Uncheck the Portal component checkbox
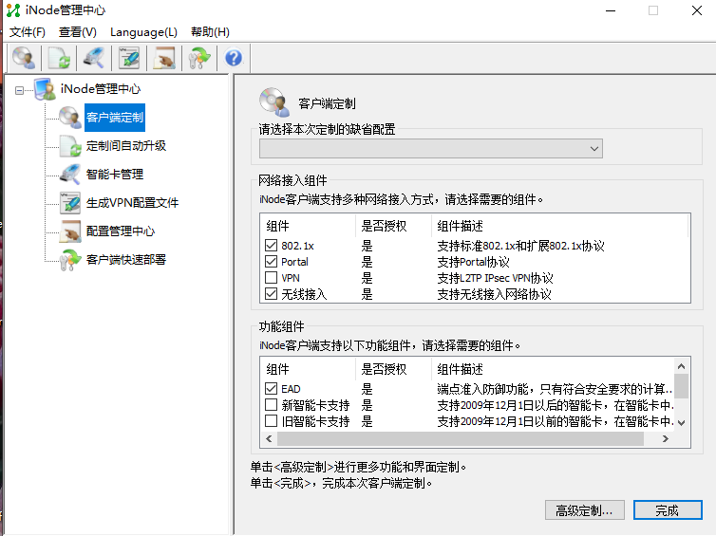This screenshot has width=716, height=536. point(271,262)
